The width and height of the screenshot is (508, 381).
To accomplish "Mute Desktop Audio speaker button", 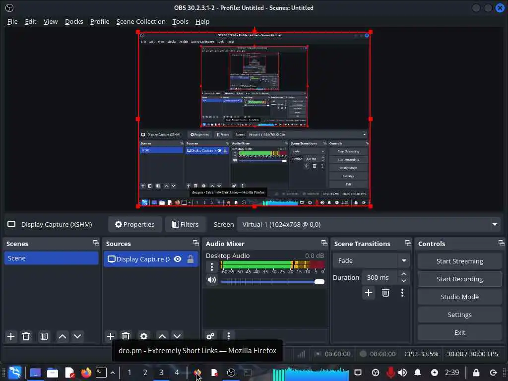I will (x=212, y=280).
